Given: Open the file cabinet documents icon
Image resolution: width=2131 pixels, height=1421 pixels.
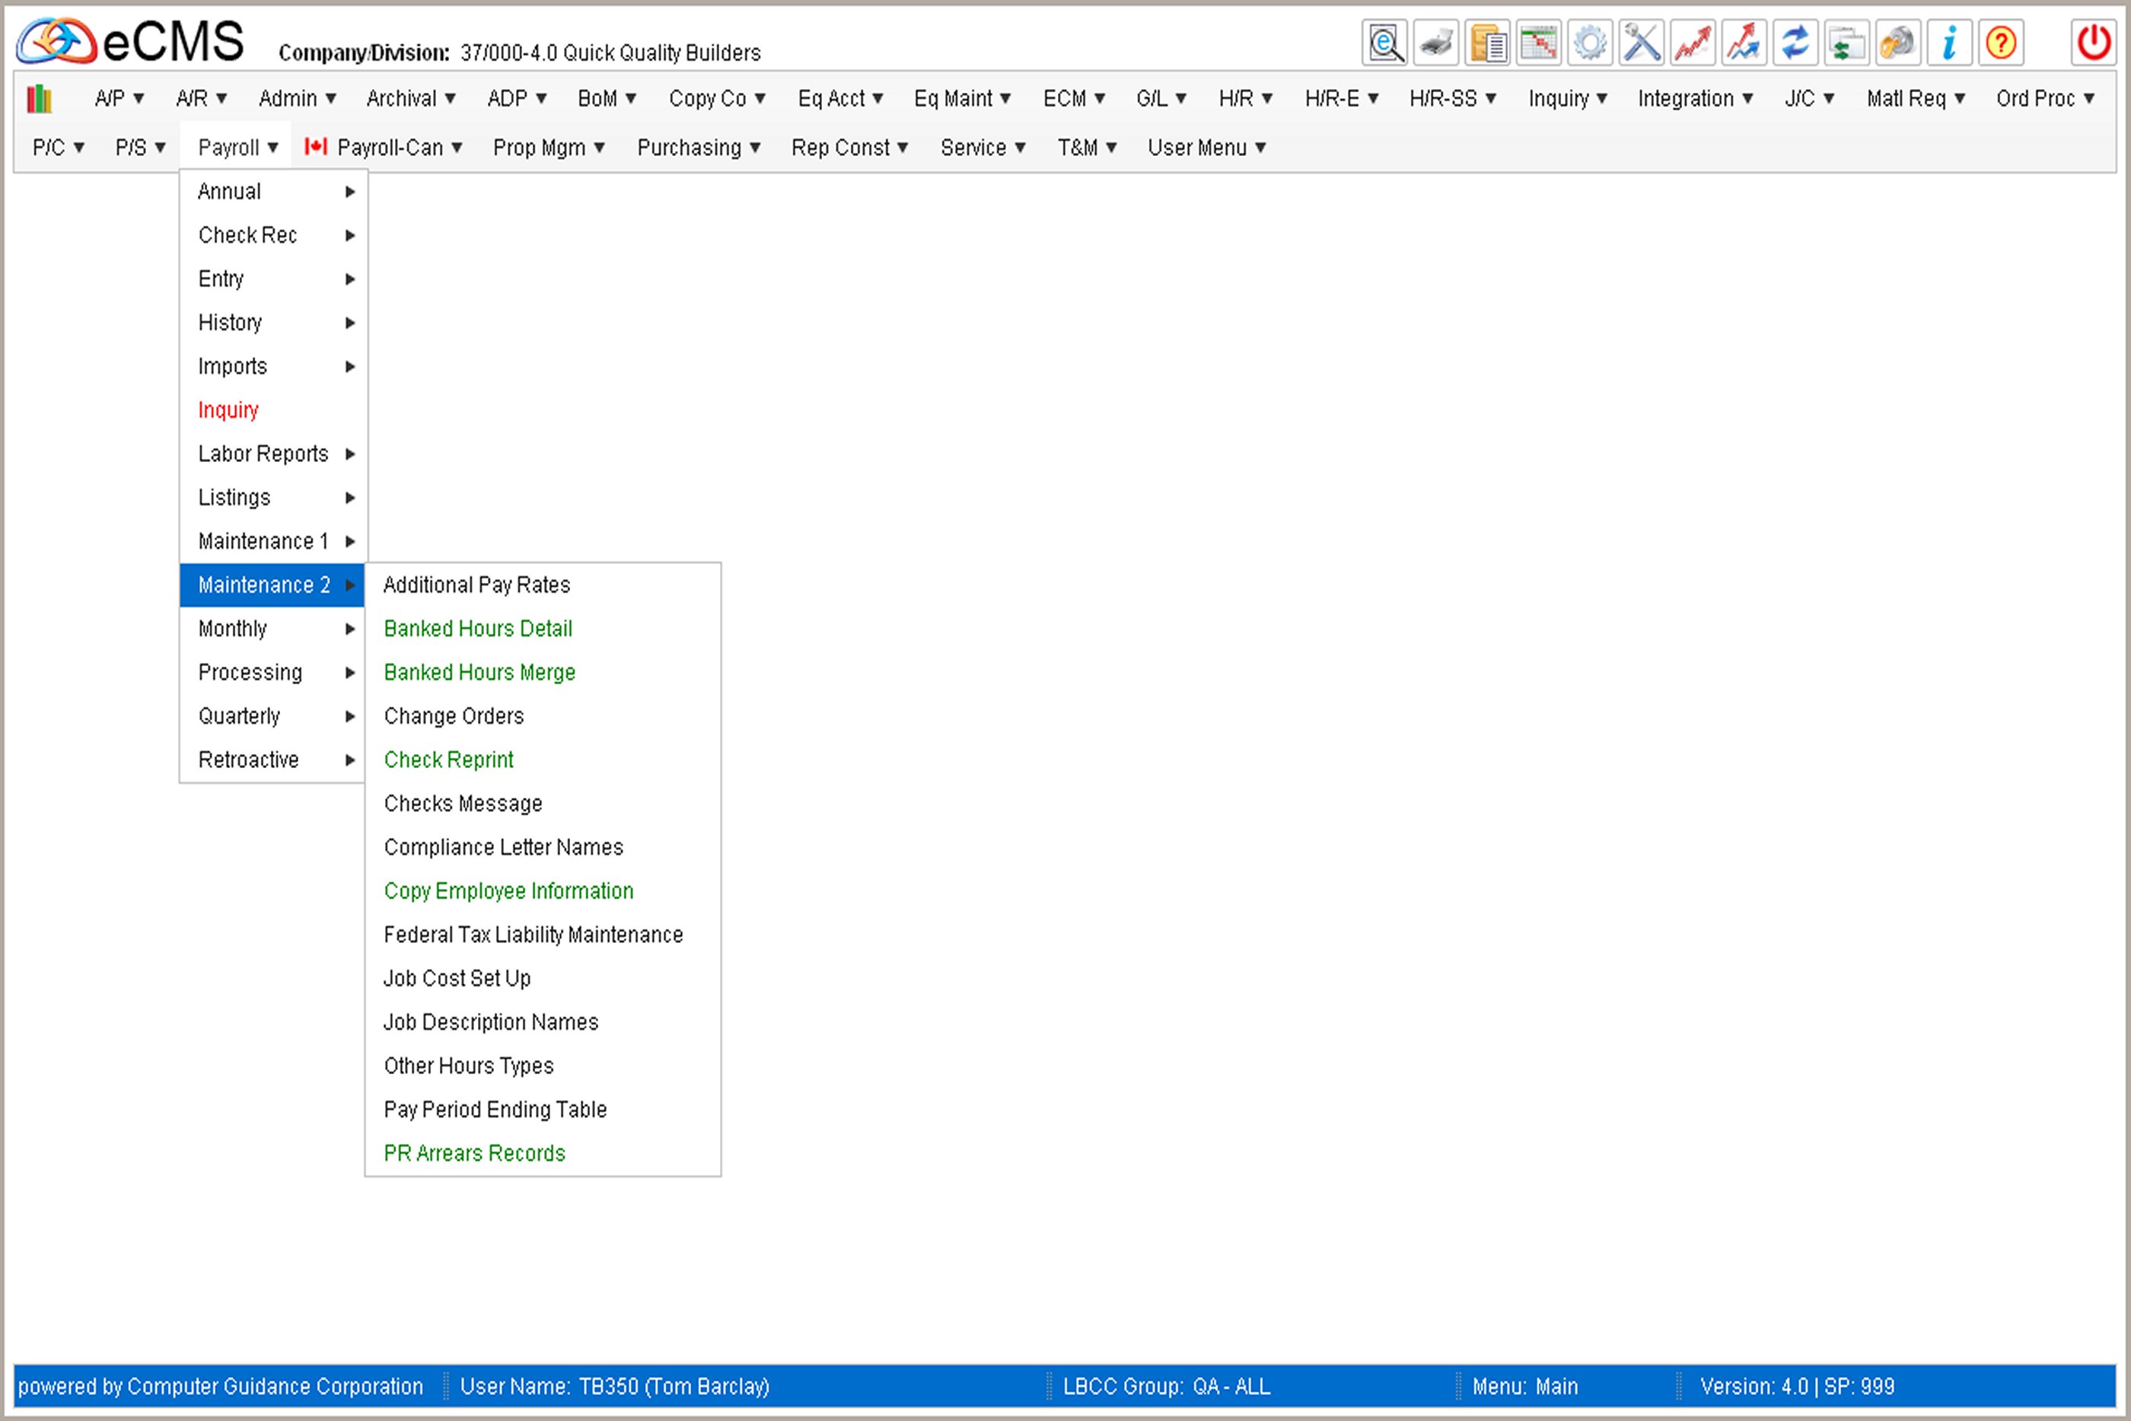Looking at the screenshot, I should click(x=1487, y=43).
